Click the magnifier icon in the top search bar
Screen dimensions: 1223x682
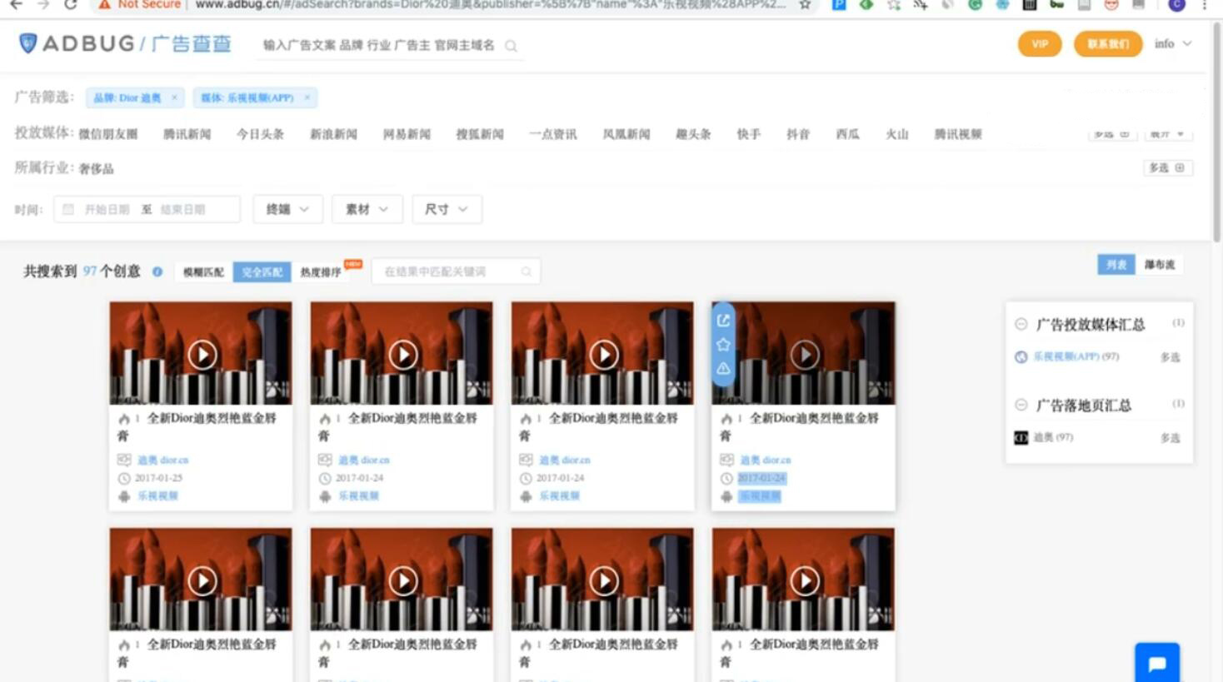click(x=511, y=46)
